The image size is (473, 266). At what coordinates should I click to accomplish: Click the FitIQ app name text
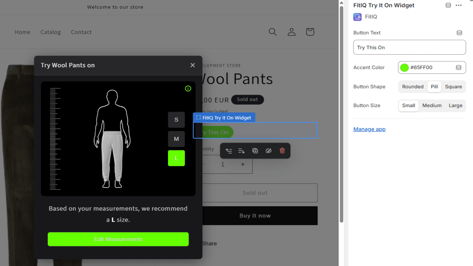371,17
